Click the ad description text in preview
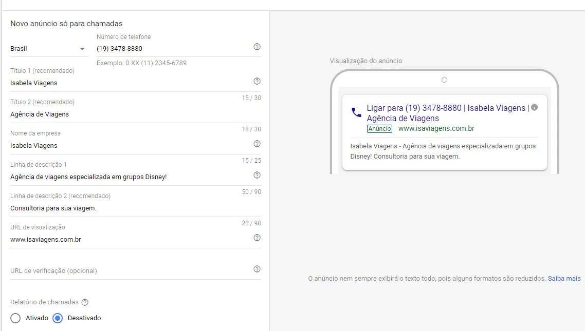The width and height of the screenshot is (585, 331). pyautogui.click(x=443, y=151)
